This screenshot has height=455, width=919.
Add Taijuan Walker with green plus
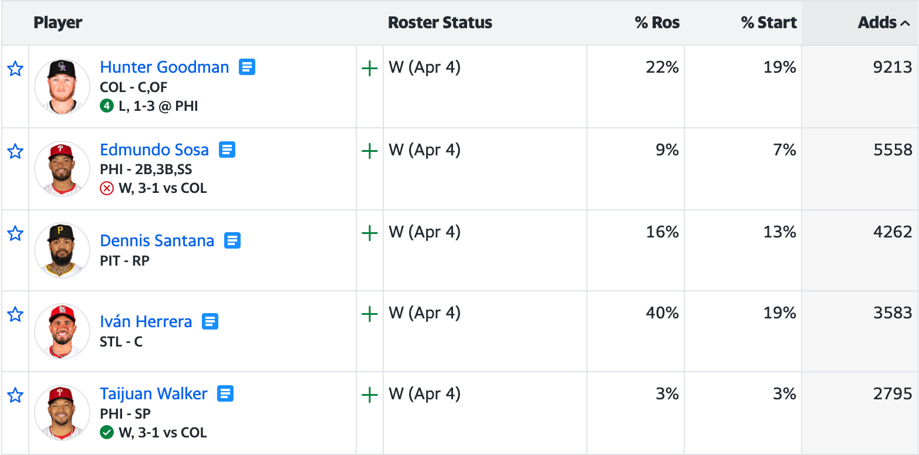click(x=369, y=395)
